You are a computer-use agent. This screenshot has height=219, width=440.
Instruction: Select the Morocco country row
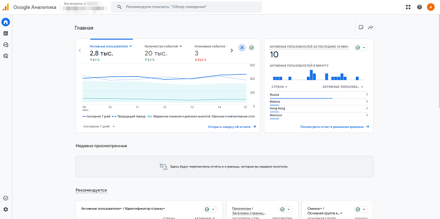tap(319, 116)
